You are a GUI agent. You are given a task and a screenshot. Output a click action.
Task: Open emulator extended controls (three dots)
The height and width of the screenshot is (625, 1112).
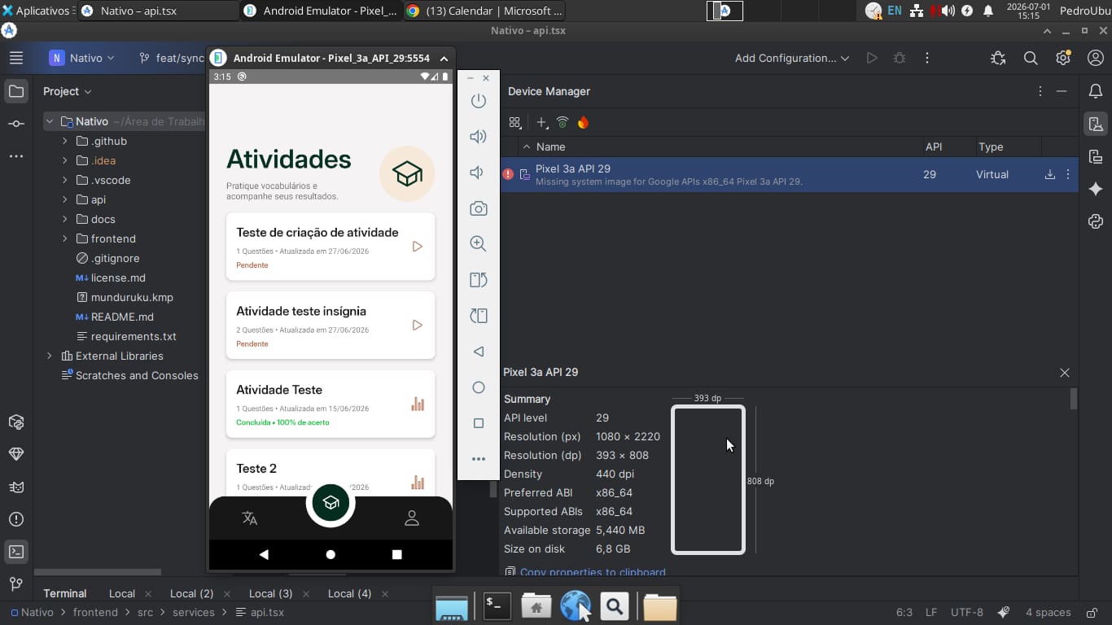coord(479,459)
